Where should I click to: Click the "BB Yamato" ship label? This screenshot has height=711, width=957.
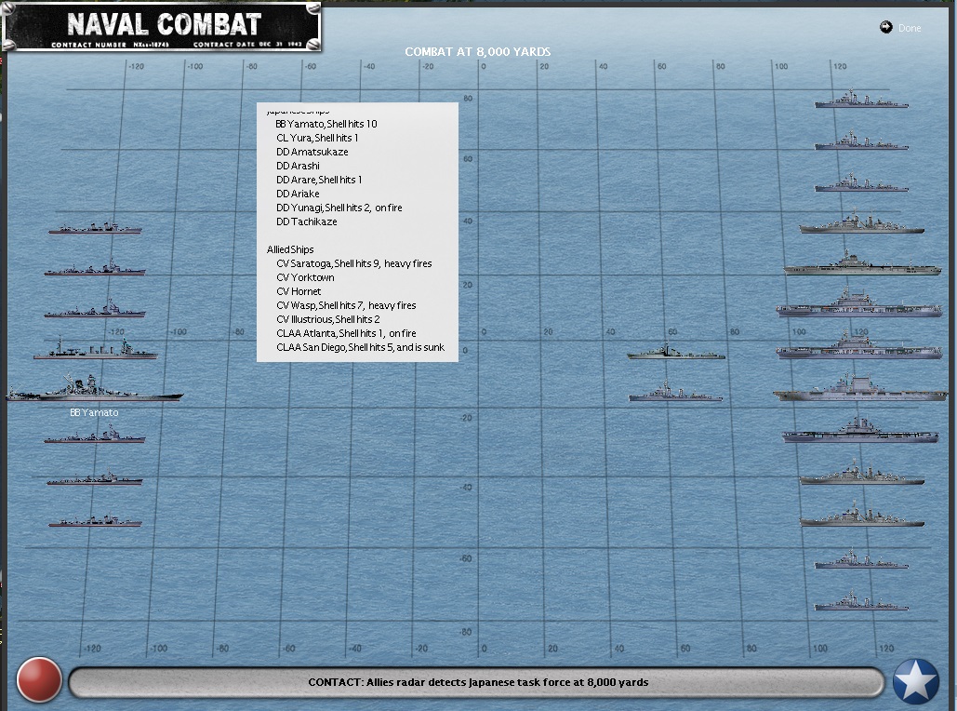tap(94, 413)
